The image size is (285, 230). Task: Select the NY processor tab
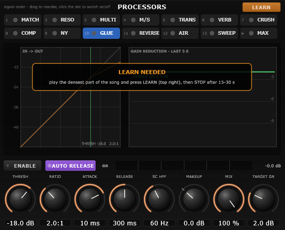click(62, 33)
